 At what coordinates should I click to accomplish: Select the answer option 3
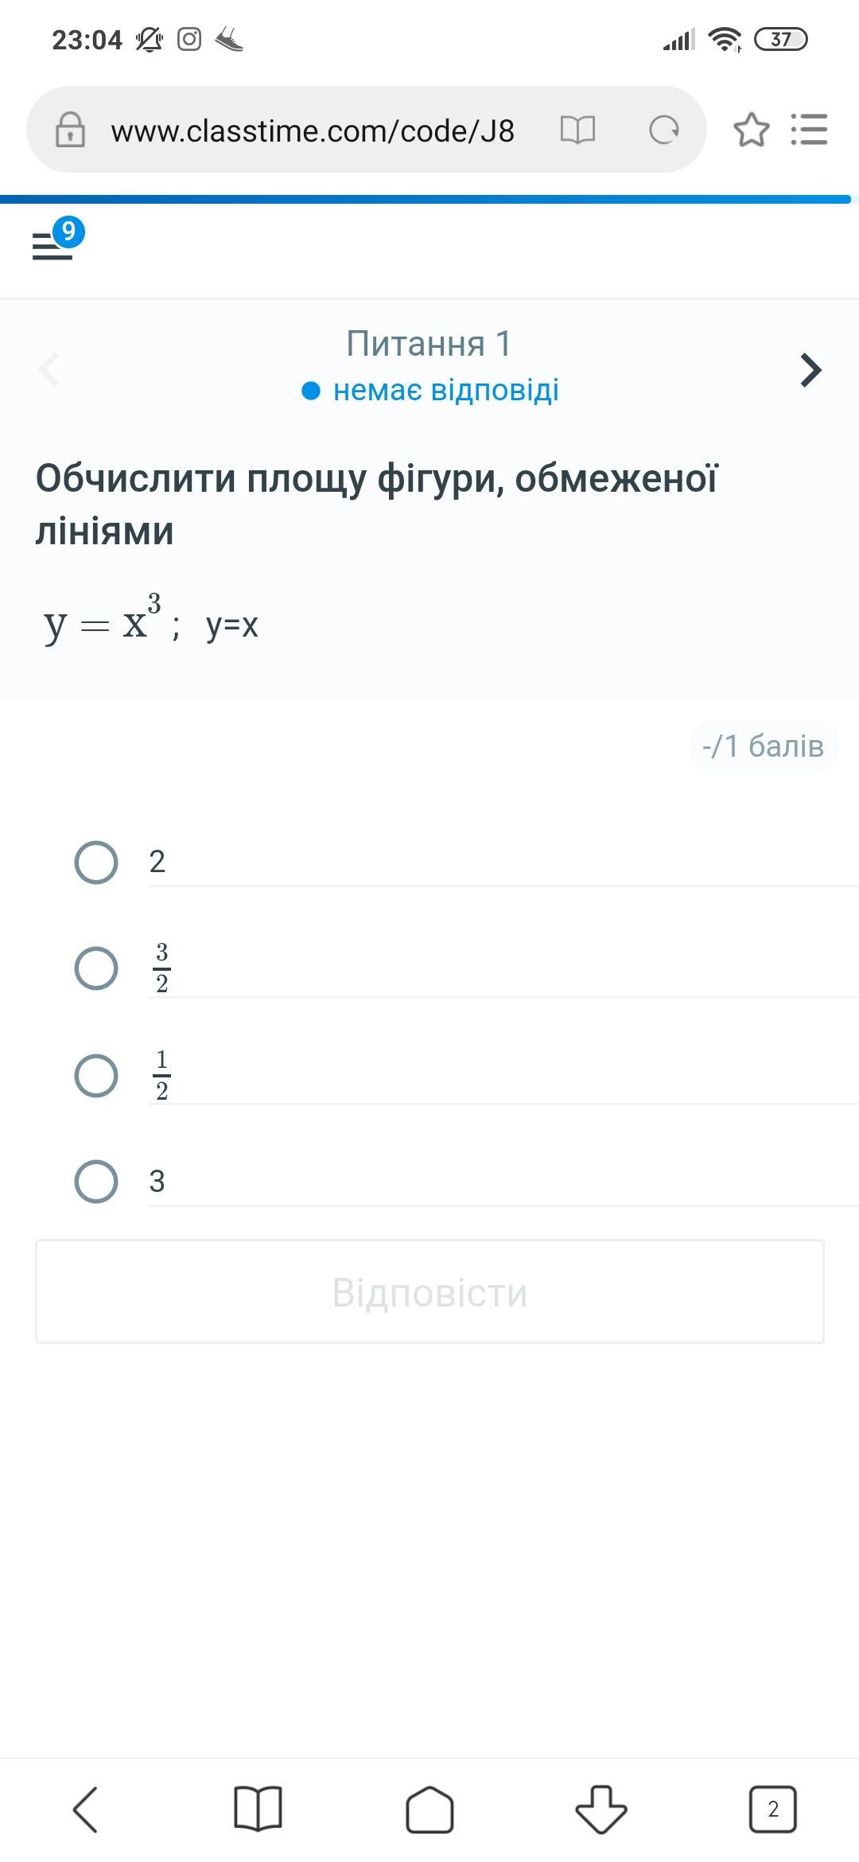point(96,1181)
